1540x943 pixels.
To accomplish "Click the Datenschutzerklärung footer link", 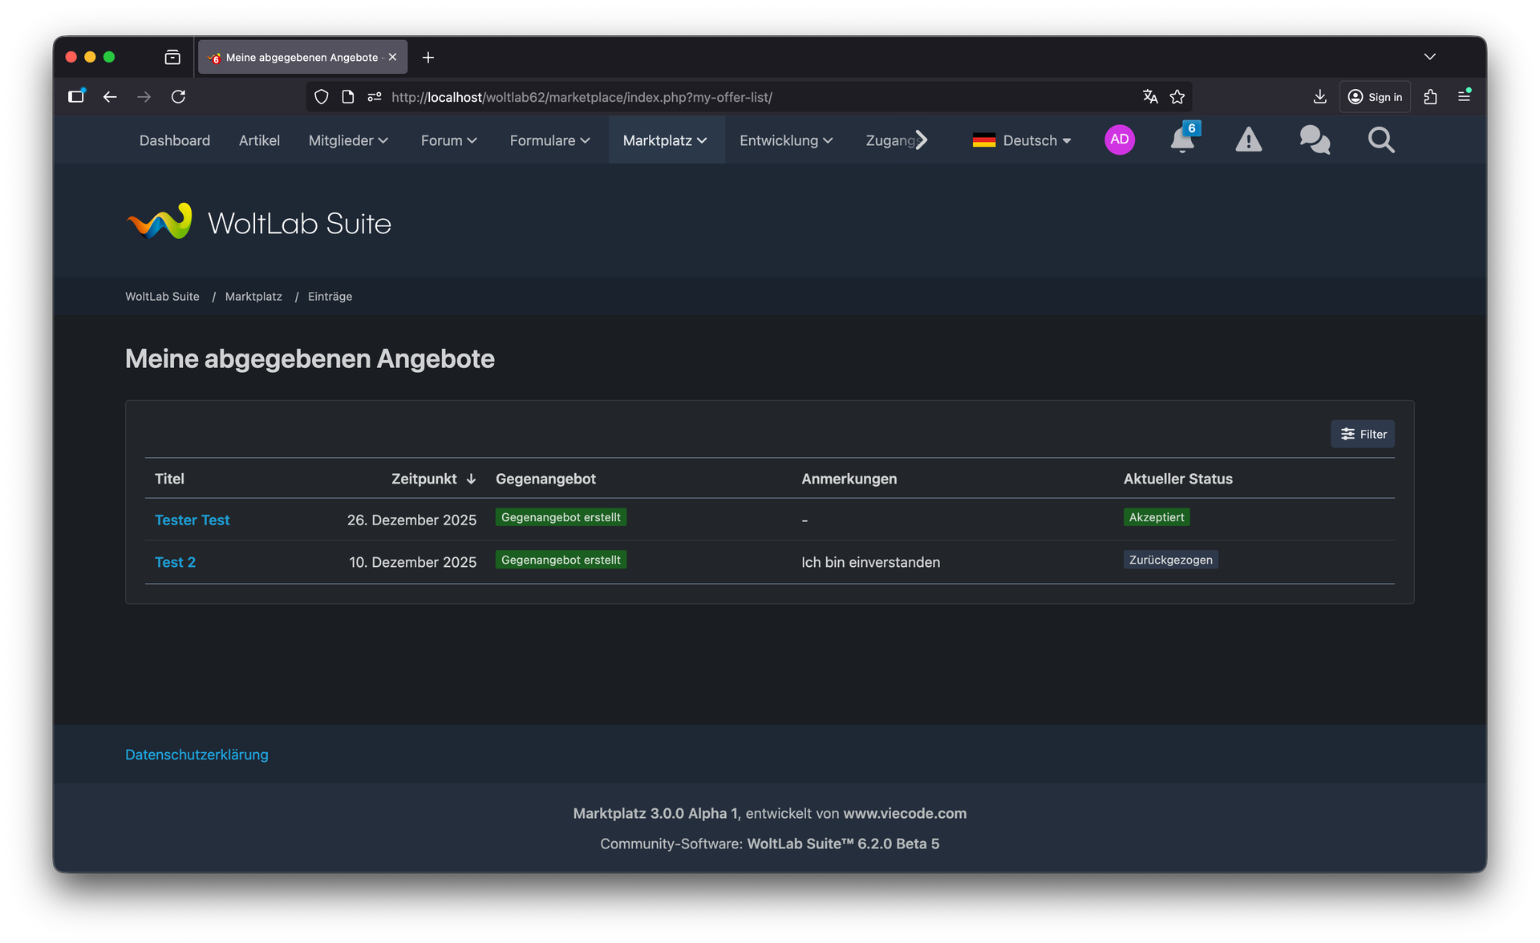I will [197, 755].
